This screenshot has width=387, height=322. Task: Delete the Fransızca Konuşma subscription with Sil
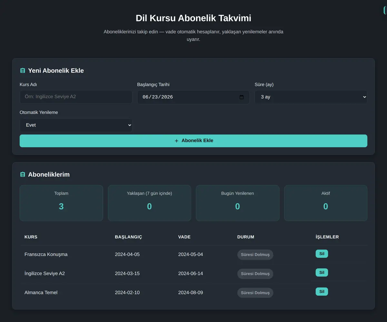point(322,254)
